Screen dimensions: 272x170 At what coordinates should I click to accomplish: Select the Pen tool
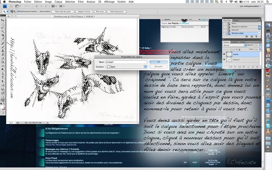[x=3, y=74]
